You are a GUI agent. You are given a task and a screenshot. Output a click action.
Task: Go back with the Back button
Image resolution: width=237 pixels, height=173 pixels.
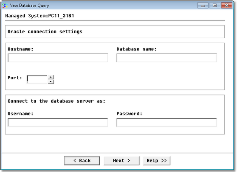(82, 161)
